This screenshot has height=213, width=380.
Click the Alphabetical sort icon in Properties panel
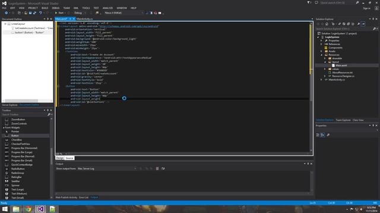[x=322, y=135]
